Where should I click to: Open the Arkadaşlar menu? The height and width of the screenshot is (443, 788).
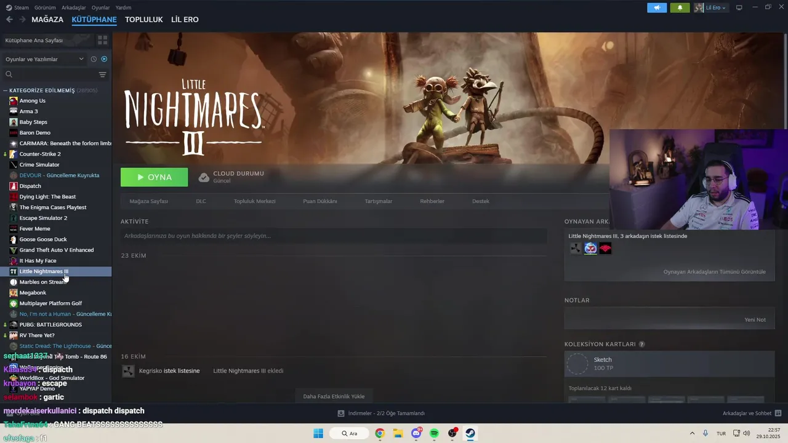[x=74, y=7]
